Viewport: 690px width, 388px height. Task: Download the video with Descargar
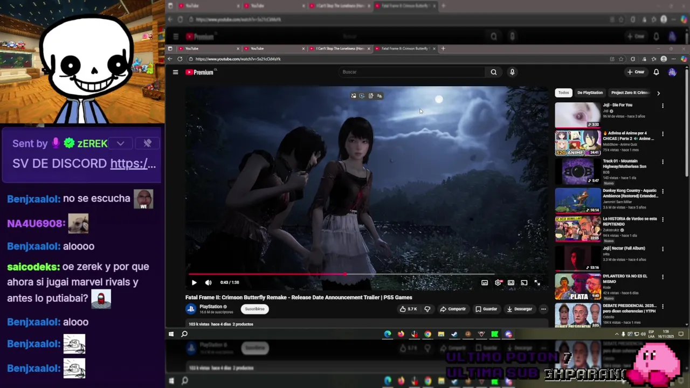[520, 309]
